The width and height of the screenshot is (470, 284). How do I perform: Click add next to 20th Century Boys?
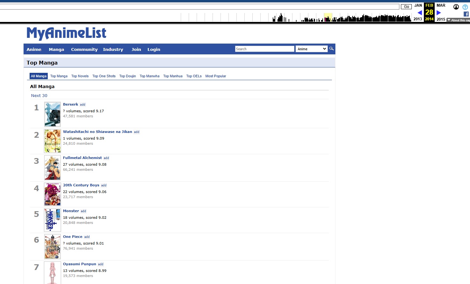pos(104,185)
